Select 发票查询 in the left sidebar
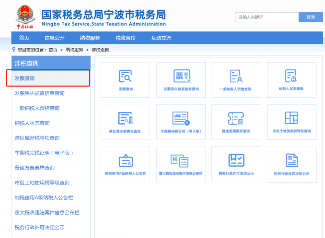Image resolution: width=325 pixels, height=238 pixels. coord(25,78)
